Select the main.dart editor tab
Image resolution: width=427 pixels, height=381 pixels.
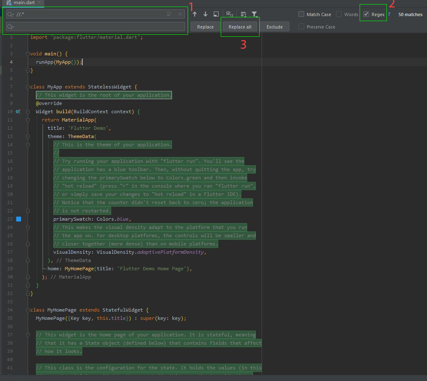click(24, 3)
